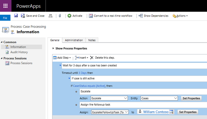Screen dimensions: 207x119
Task: Click the process icon beside Case Processing
Action: tap(5, 30)
